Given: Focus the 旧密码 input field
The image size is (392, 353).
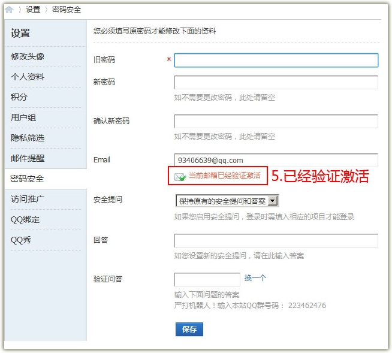Looking at the screenshot, I should click(x=276, y=60).
